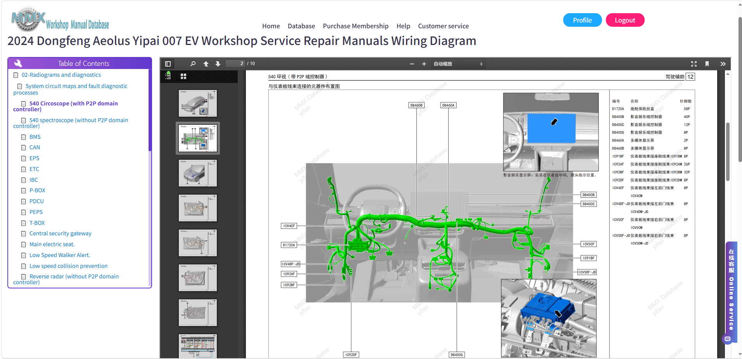Open the Database menu item
742x359 pixels.
point(301,26)
